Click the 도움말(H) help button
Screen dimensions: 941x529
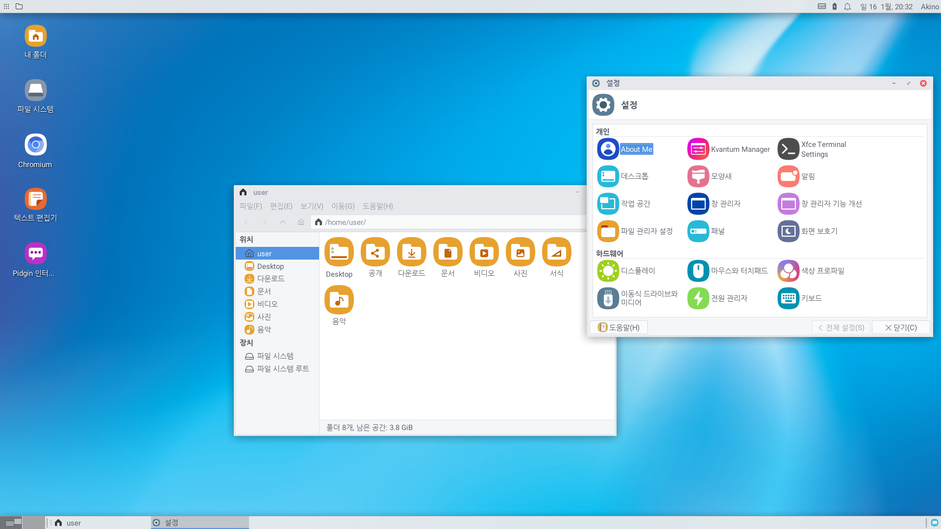pyautogui.click(x=619, y=327)
